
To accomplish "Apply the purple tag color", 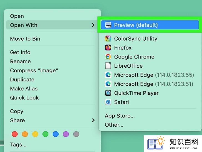I will tap(66, 134).
